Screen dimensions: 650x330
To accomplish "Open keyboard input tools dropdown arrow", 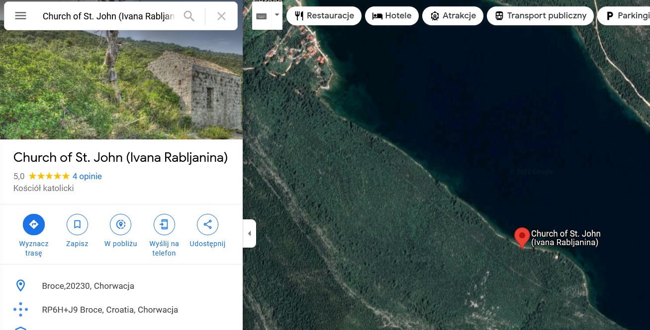I will (x=277, y=15).
